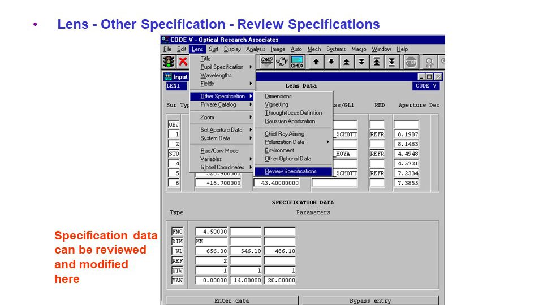This screenshot has width=543, height=305.
Task: Click the CODE V button in Input window
Action: tap(426, 86)
